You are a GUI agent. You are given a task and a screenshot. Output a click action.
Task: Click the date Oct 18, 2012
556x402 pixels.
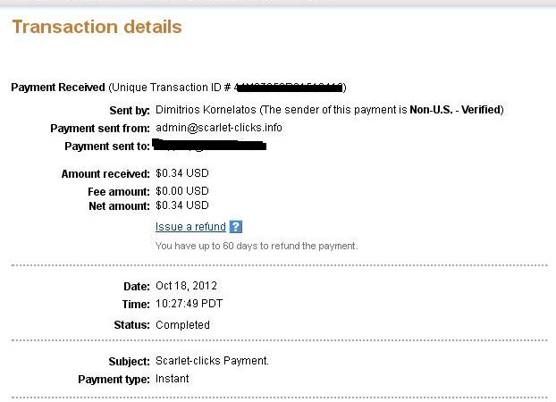coord(186,286)
